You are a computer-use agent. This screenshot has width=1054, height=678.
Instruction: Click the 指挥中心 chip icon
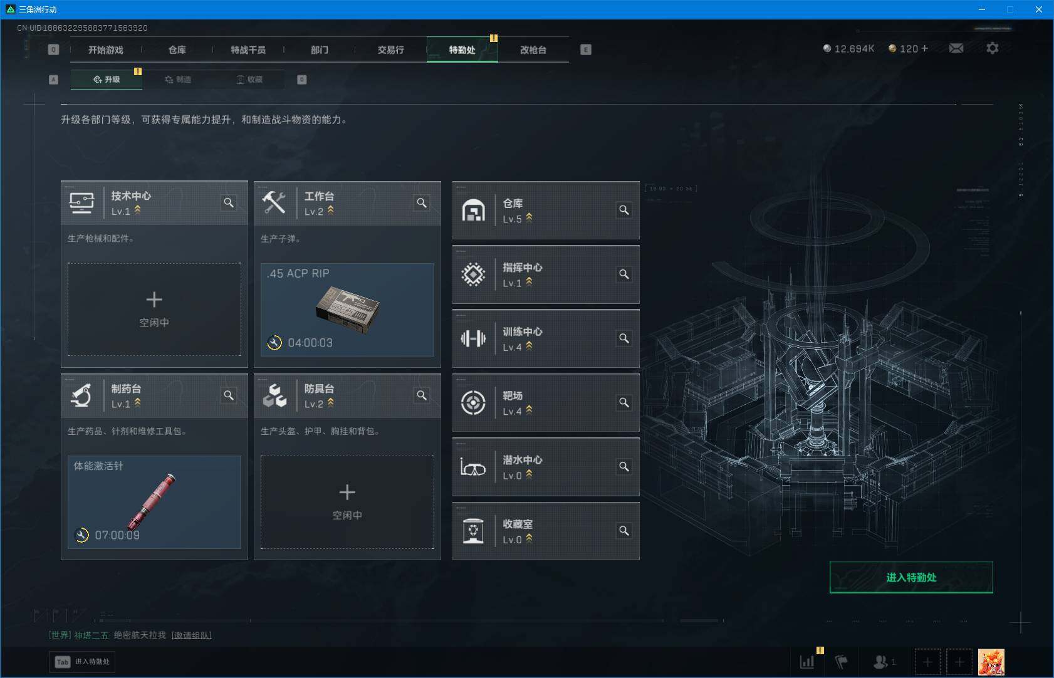coord(474,274)
